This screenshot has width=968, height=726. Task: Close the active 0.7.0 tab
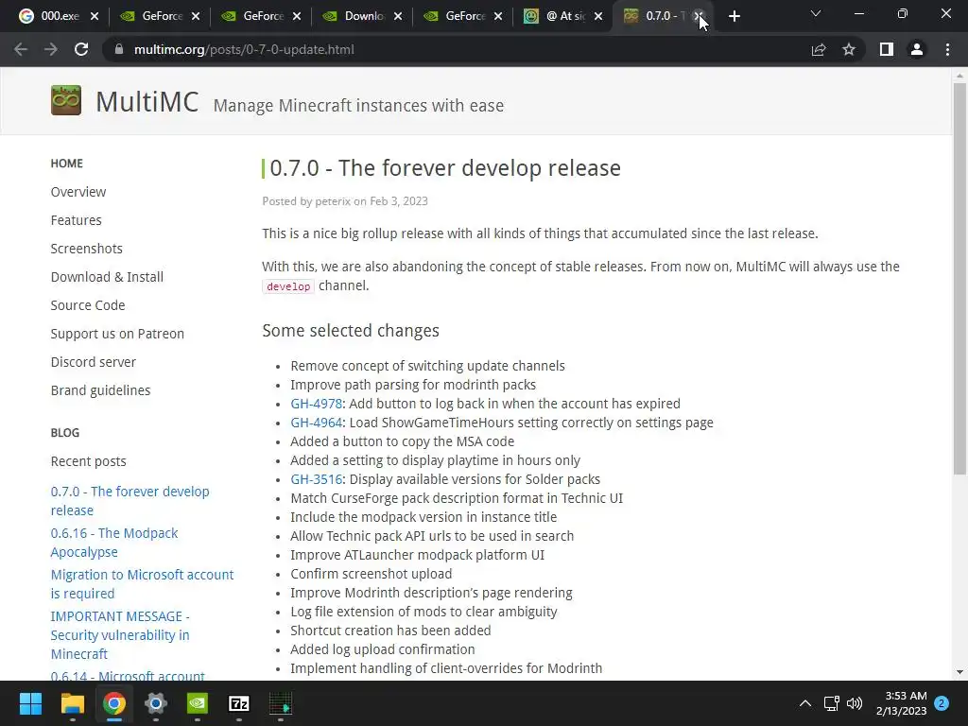(x=699, y=16)
